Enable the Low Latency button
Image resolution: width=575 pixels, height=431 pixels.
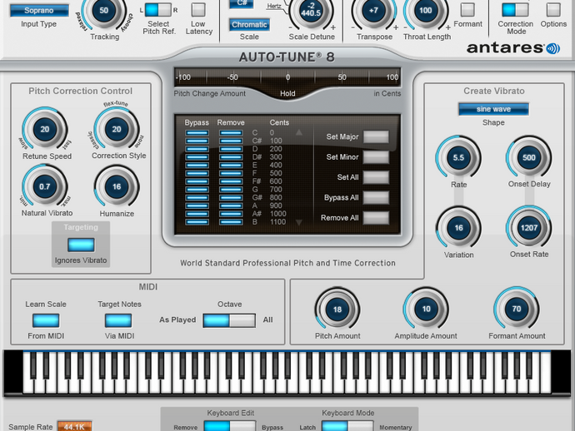point(198,10)
